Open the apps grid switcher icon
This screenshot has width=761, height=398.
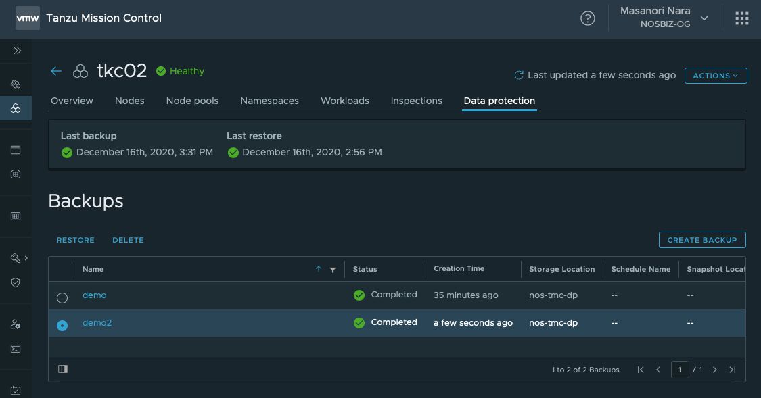point(741,18)
